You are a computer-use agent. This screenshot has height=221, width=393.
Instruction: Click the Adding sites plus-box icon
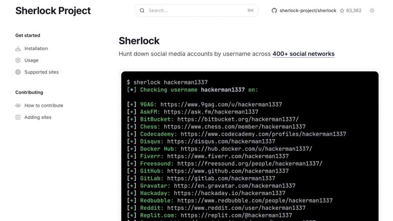pyautogui.click(x=18, y=117)
